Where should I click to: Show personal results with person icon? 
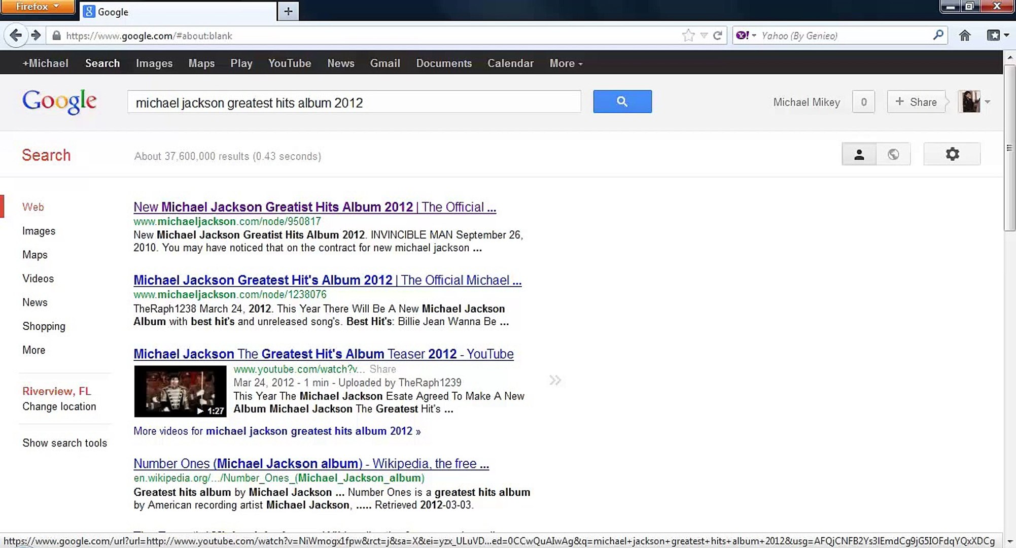pyautogui.click(x=859, y=154)
